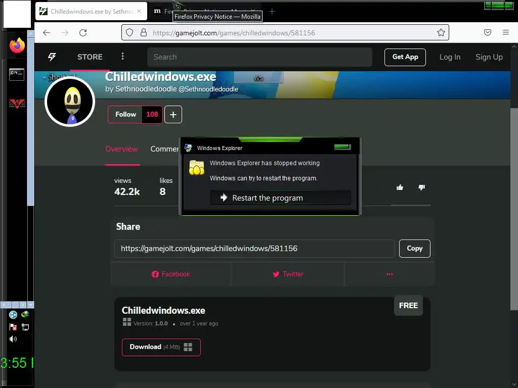Click the share URL text field
This screenshot has height=388, width=518.
click(254, 249)
